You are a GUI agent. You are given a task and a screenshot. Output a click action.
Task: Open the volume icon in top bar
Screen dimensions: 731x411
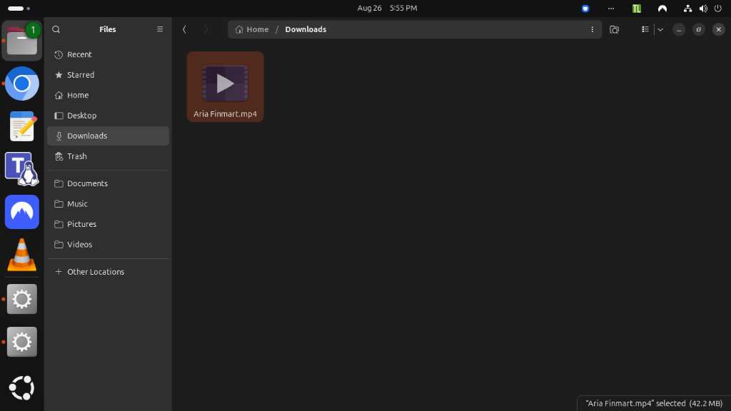(703, 9)
